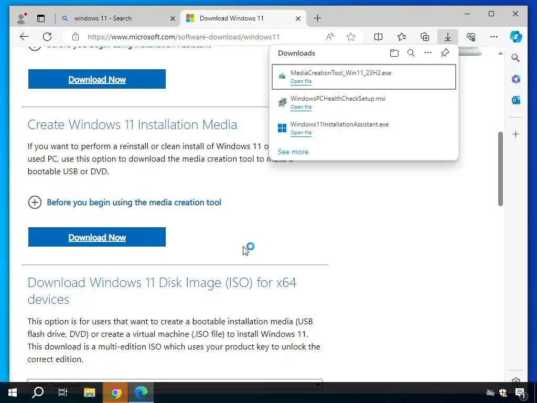Open the downloads folder
The image size is (537, 403).
click(394, 53)
